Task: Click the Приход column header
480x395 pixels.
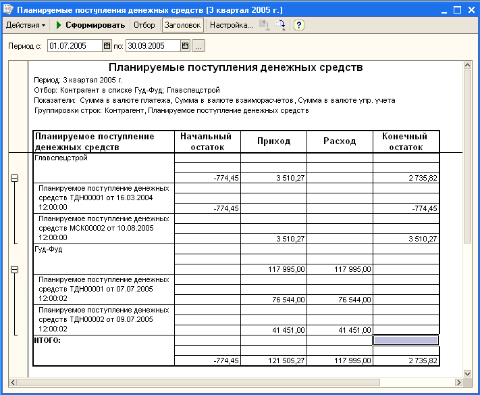Action: 273,141
